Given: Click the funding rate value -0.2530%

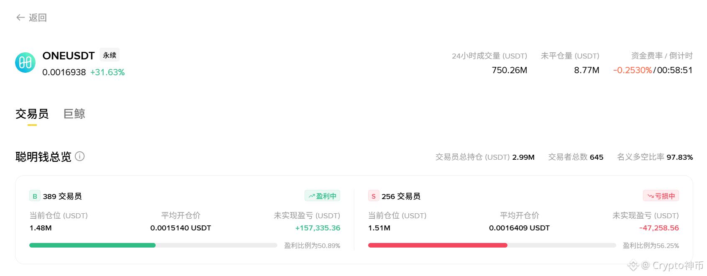Looking at the screenshot, I should [632, 70].
